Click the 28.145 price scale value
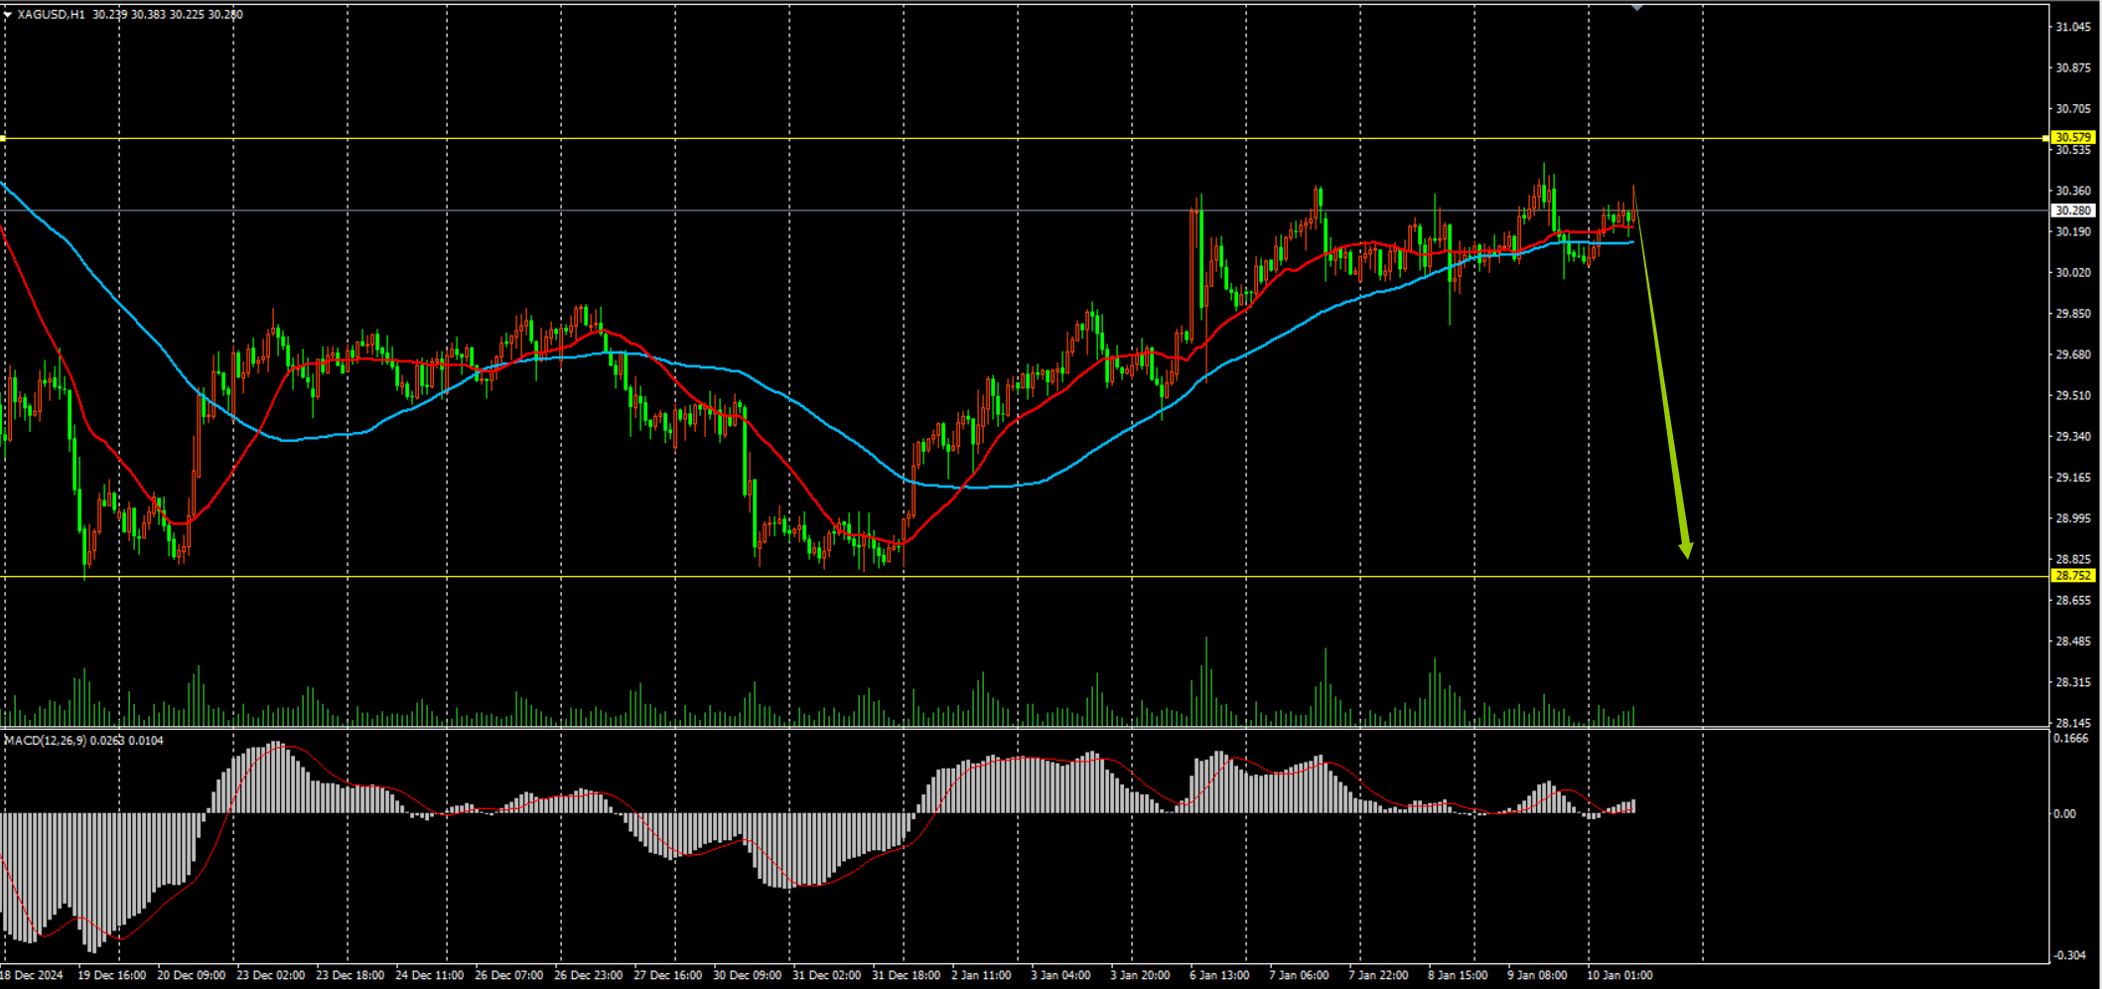 (2073, 724)
